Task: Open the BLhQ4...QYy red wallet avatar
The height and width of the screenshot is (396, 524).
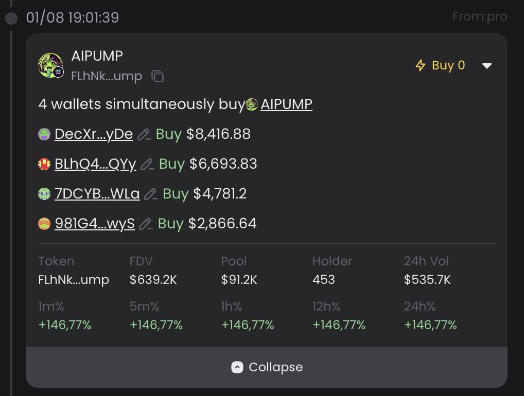Action: point(44,164)
